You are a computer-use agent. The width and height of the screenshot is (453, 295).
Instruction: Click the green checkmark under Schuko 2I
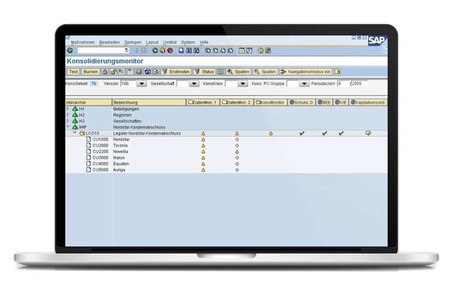tap(302, 133)
